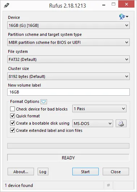Close Rufus with the red X button
The image size is (137, 192).
[x=127, y=4]
